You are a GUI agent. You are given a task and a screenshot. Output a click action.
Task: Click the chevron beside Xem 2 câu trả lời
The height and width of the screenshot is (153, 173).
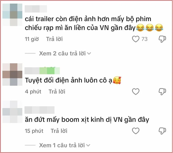tap(89, 54)
